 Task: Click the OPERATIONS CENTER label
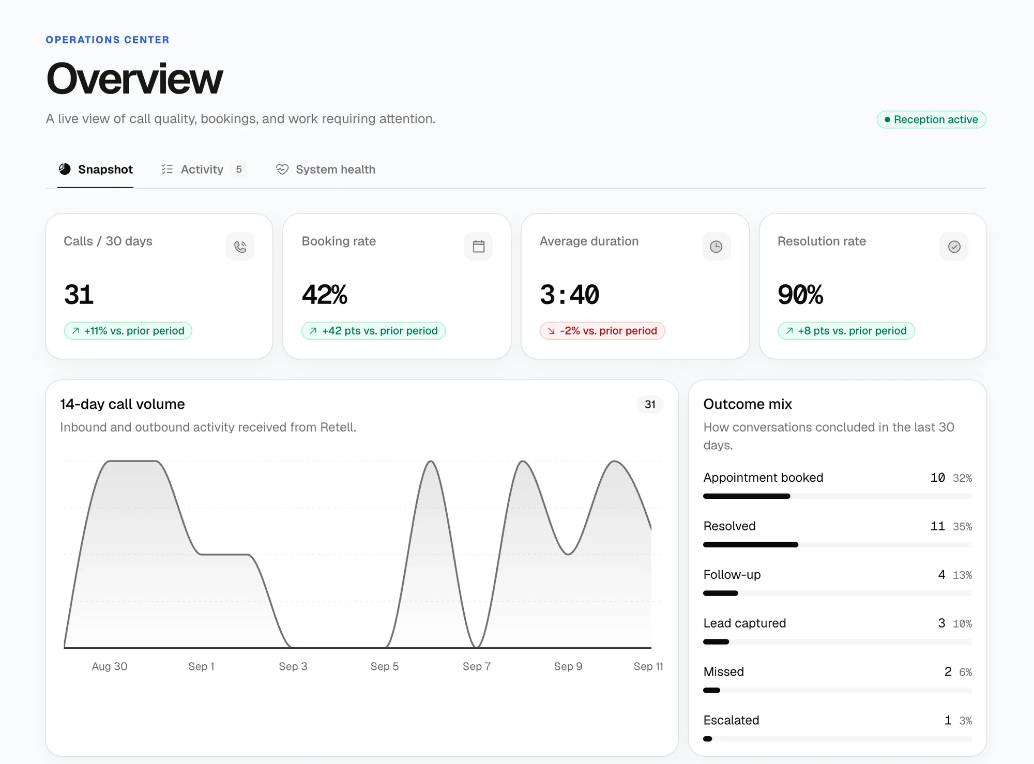108,40
